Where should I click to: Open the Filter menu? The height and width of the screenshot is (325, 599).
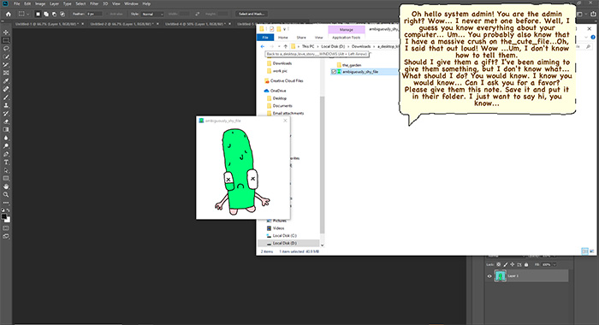(x=94, y=3)
